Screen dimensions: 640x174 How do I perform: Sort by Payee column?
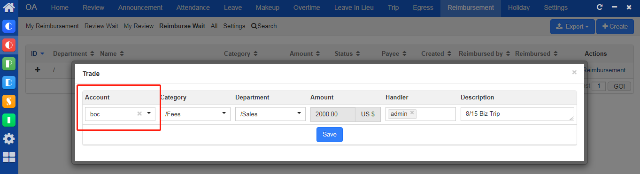[x=394, y=53]
